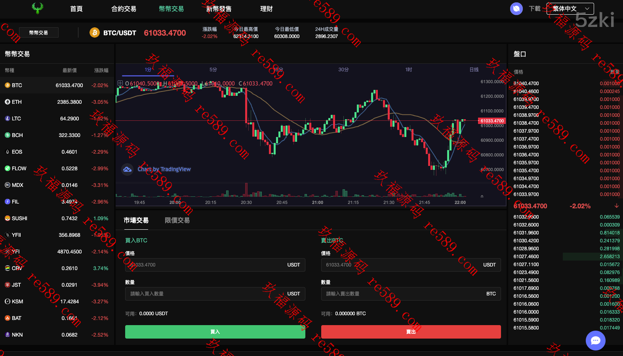Switch to 限價交易 tab

pos(177,220)
